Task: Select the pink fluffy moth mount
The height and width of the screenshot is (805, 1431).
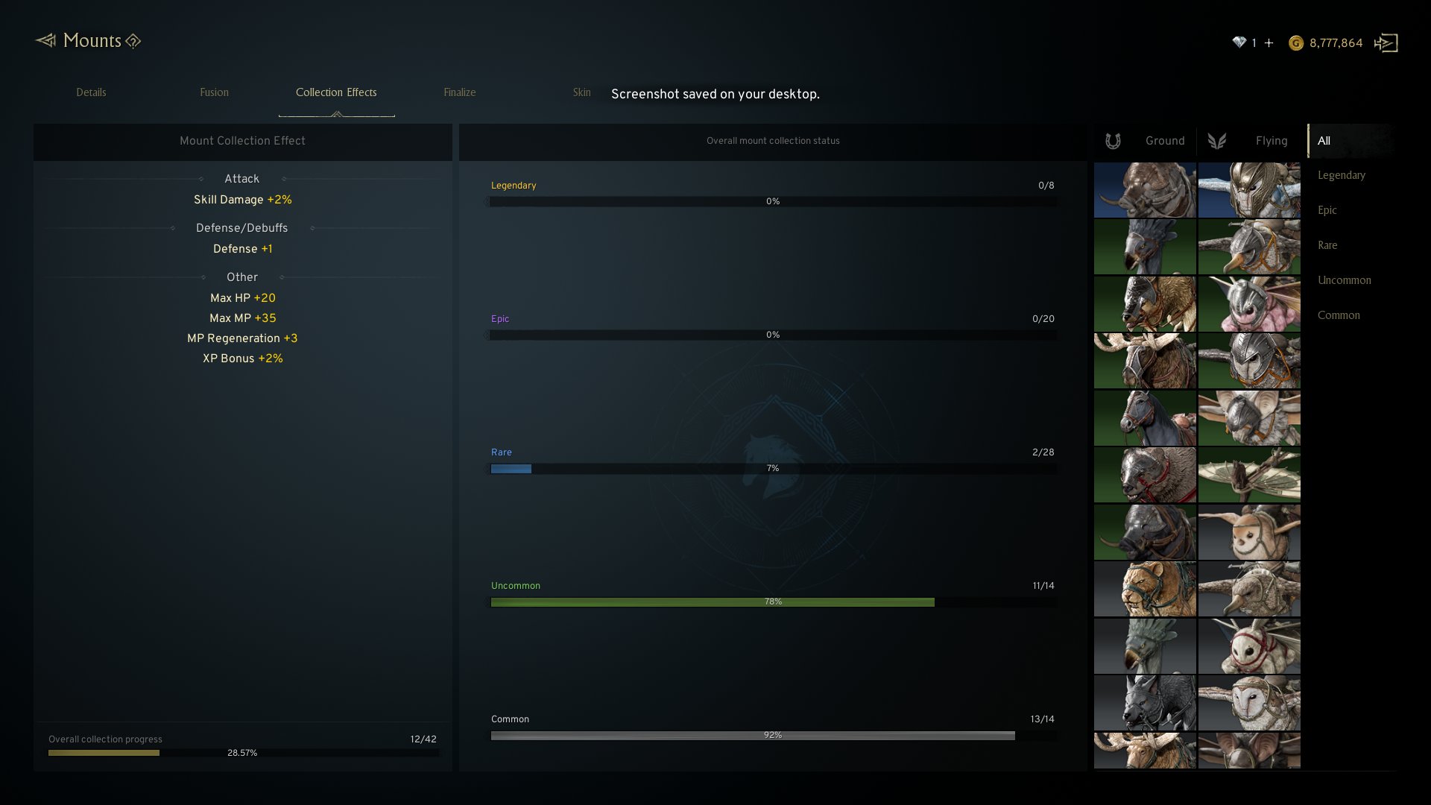Action: click(1249, 304)
